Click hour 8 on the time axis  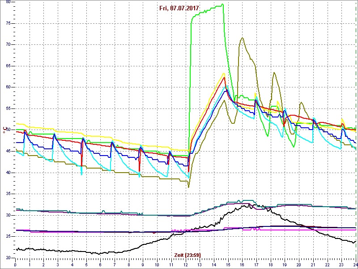coord(129,265)
